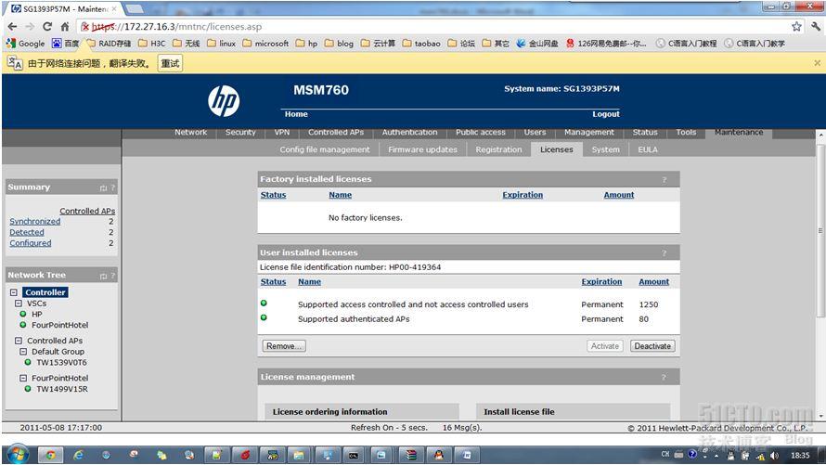Collapse the Controller tree node
The width and height of the screenshot is (826, 465).
click(x=14, y=292)
